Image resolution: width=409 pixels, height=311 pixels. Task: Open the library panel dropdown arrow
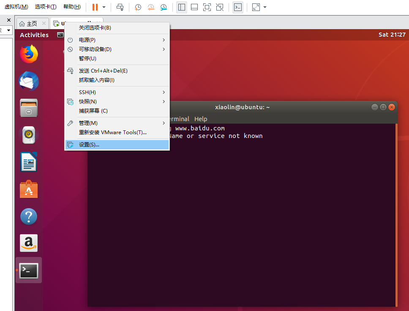tap(8, 30)
